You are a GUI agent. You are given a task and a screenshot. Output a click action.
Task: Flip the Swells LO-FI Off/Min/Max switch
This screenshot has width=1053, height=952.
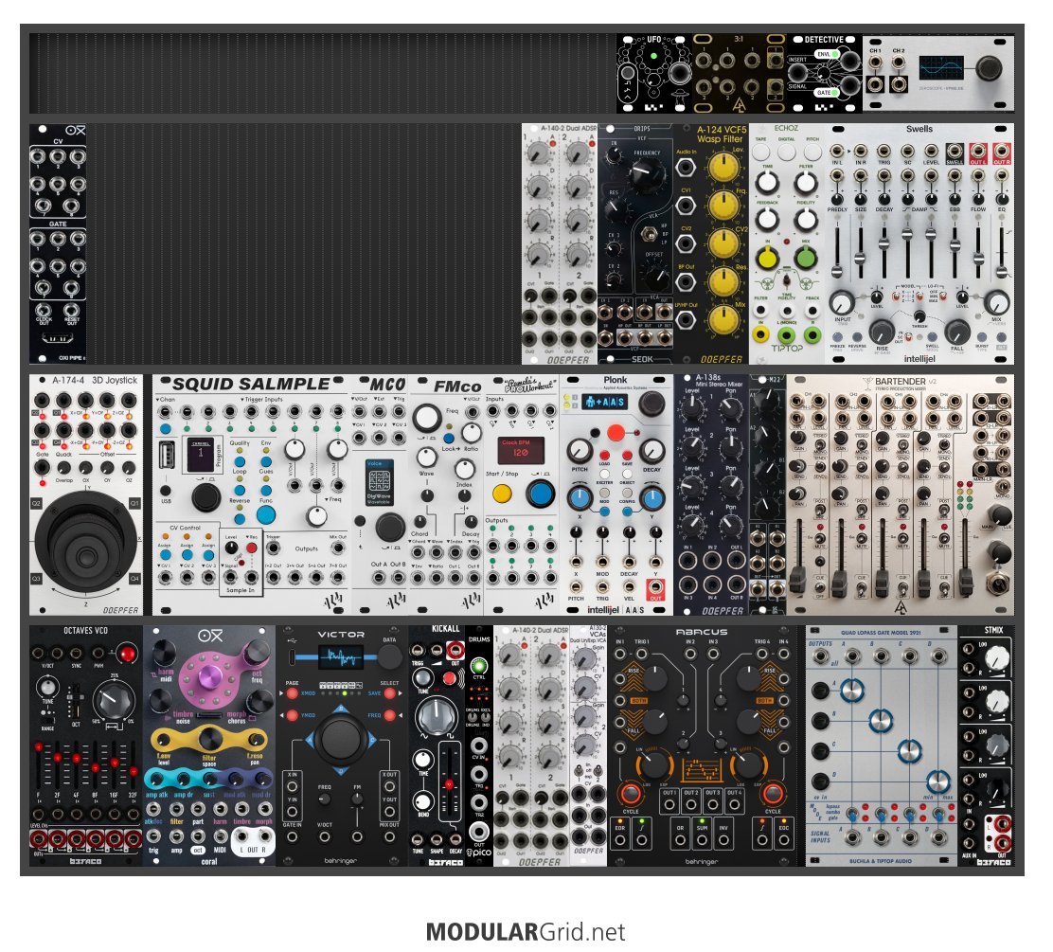(x=942, y=296)
